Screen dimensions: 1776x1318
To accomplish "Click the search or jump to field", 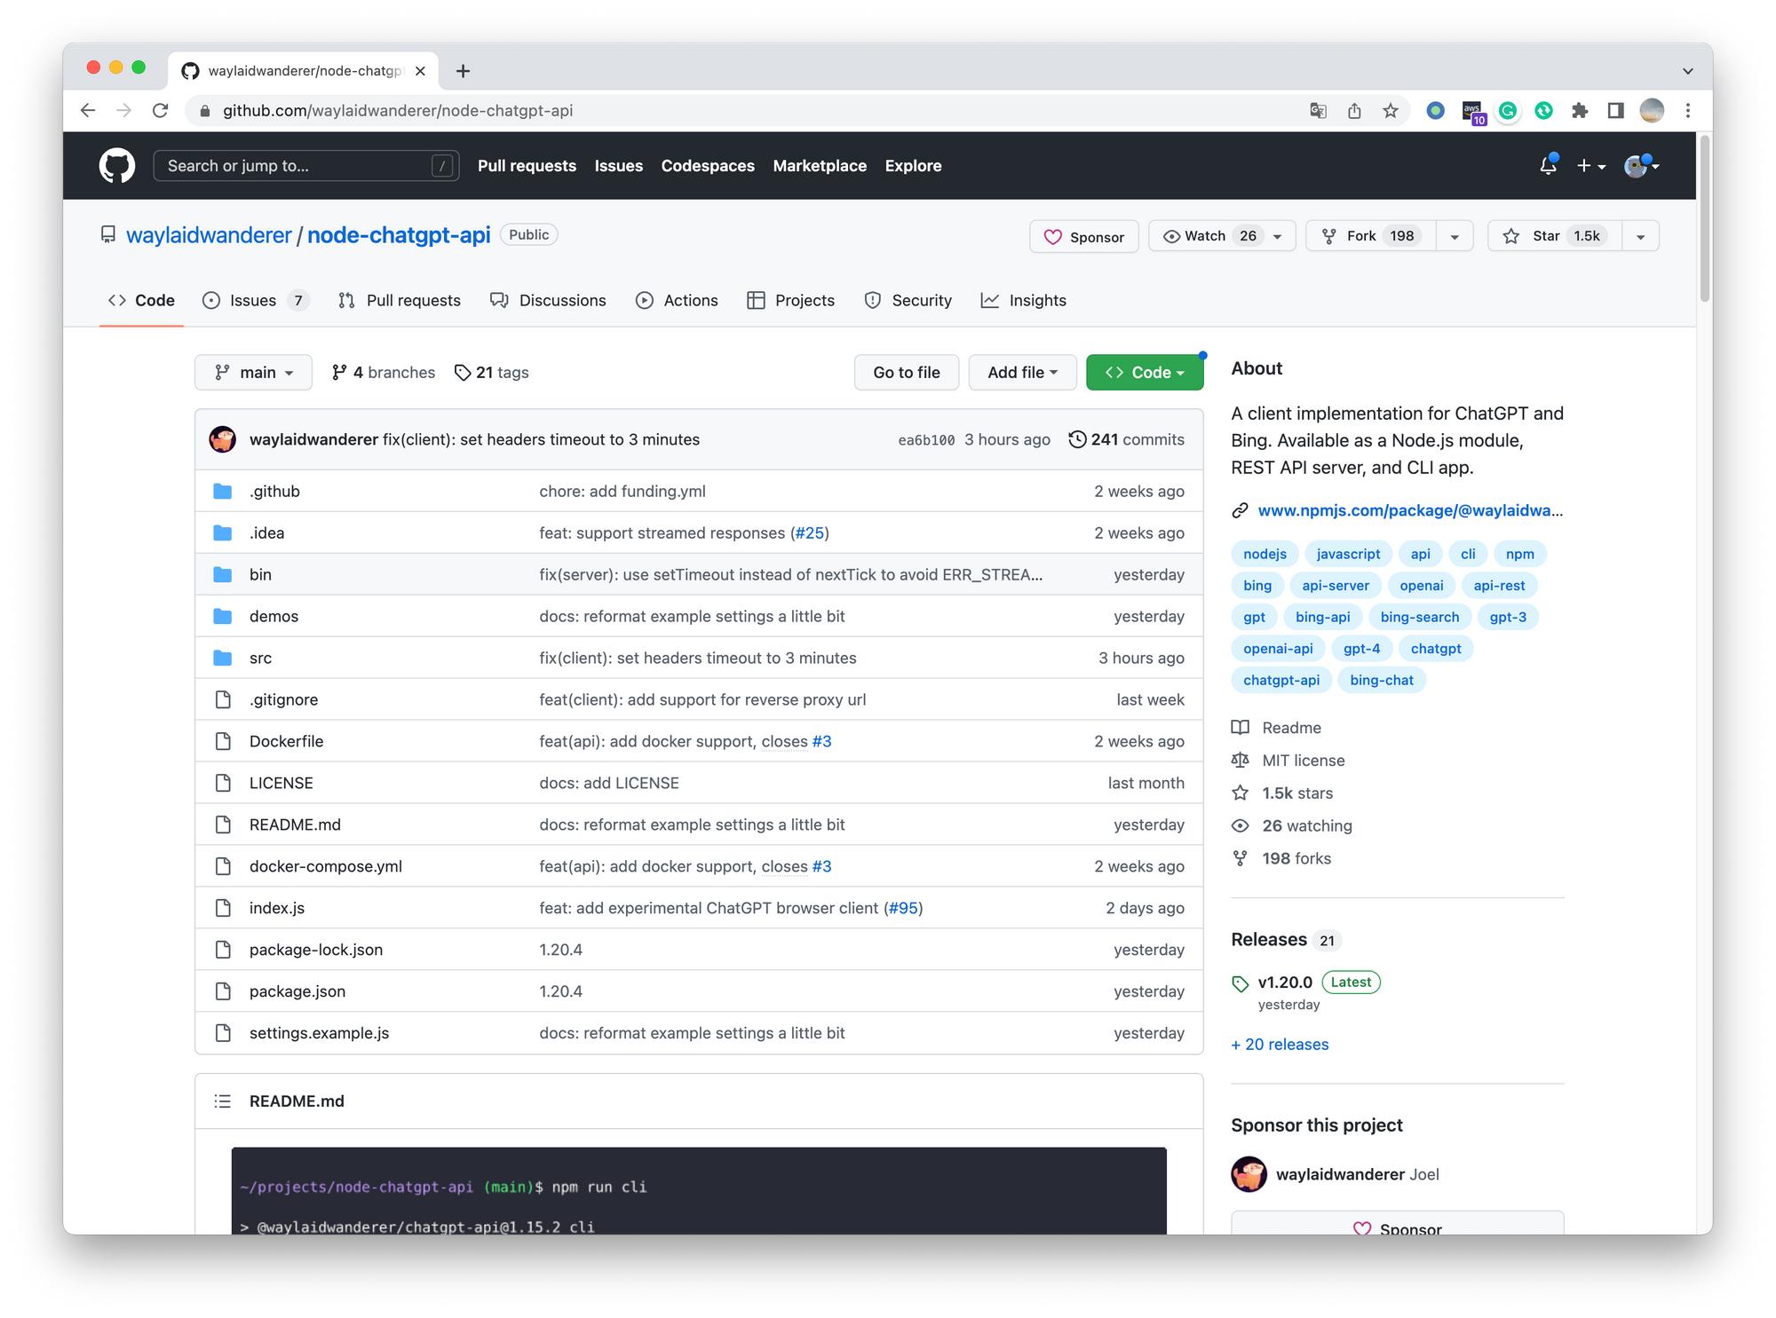I will click(306, 166).
